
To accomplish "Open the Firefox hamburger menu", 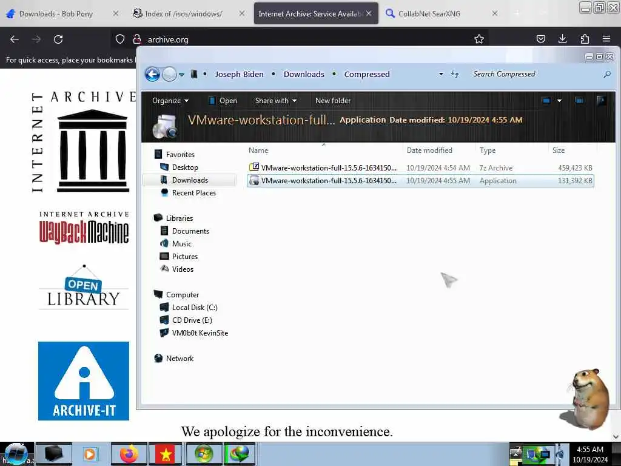I will pos(606,39).
